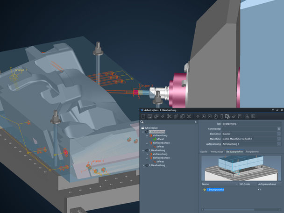
Task: Click the NC output icon in toolbar
Action: pyautogui.click(x=234, y=116)
